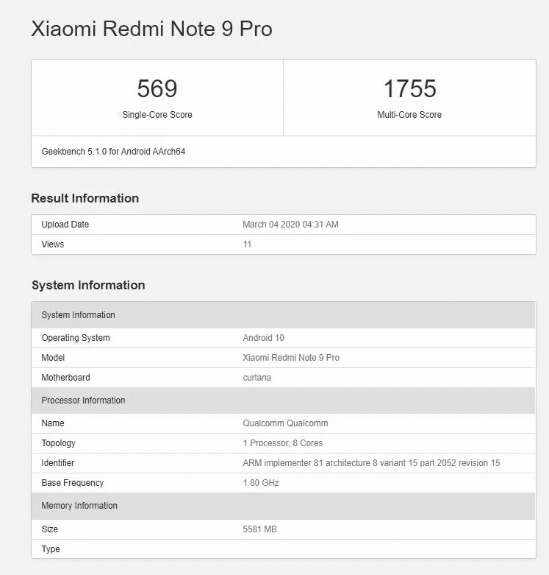Viewport: 549px width, 575px height.
Task: Click the processor Name label
Action: (53, 423)
